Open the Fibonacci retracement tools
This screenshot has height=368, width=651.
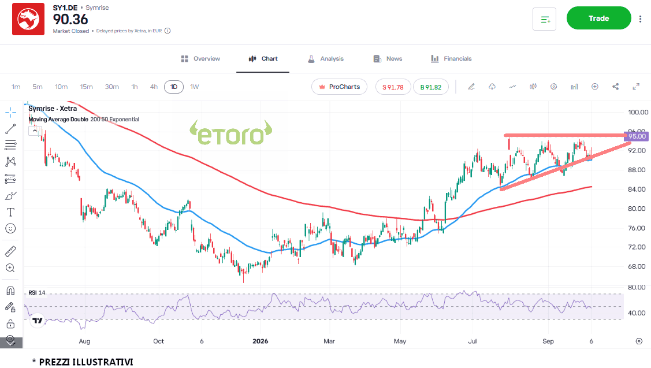pyautogui.click(x=11, y=145)
